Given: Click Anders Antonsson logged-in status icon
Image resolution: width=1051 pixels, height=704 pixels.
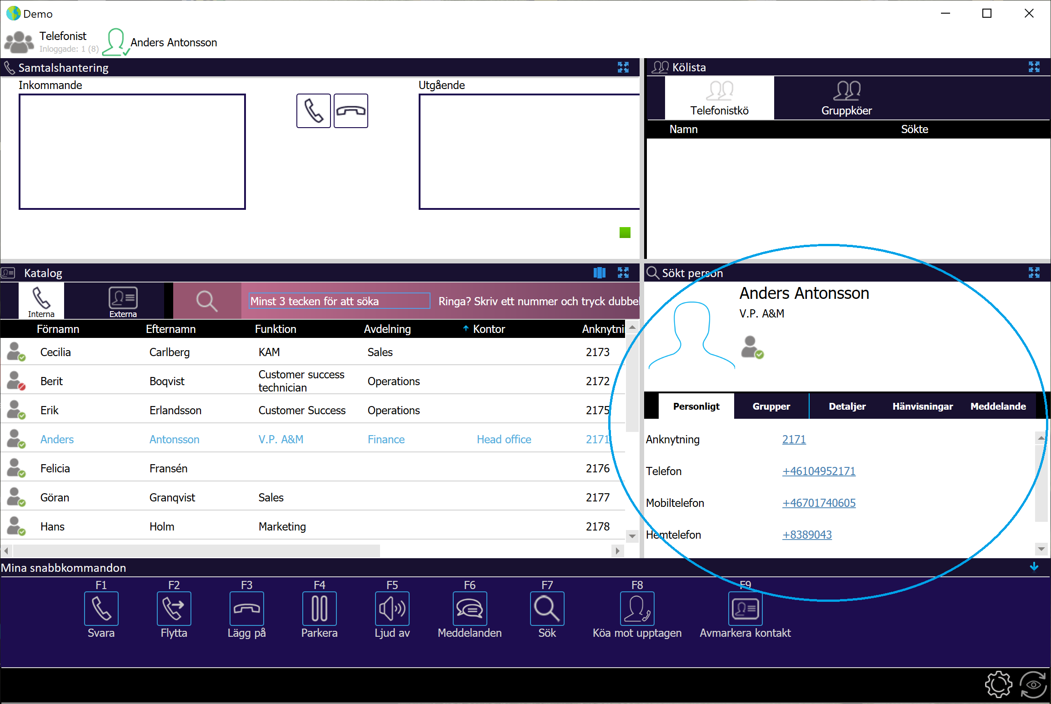Looking at the screenshot, I should pyautogui.click(x=116, y=42).
